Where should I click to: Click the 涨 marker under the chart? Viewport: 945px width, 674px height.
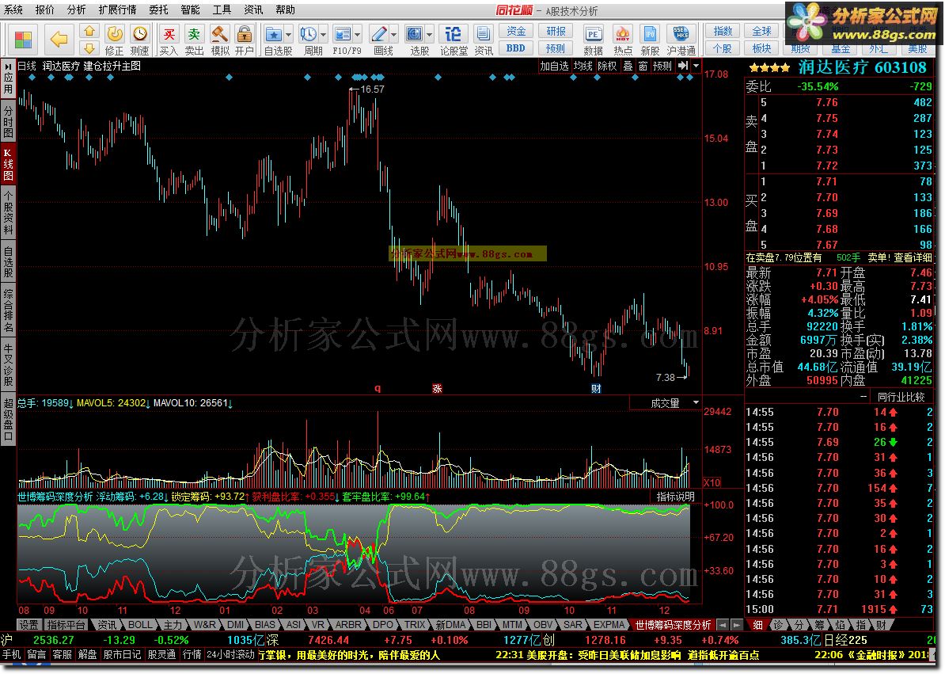click(x=437, y=388)
